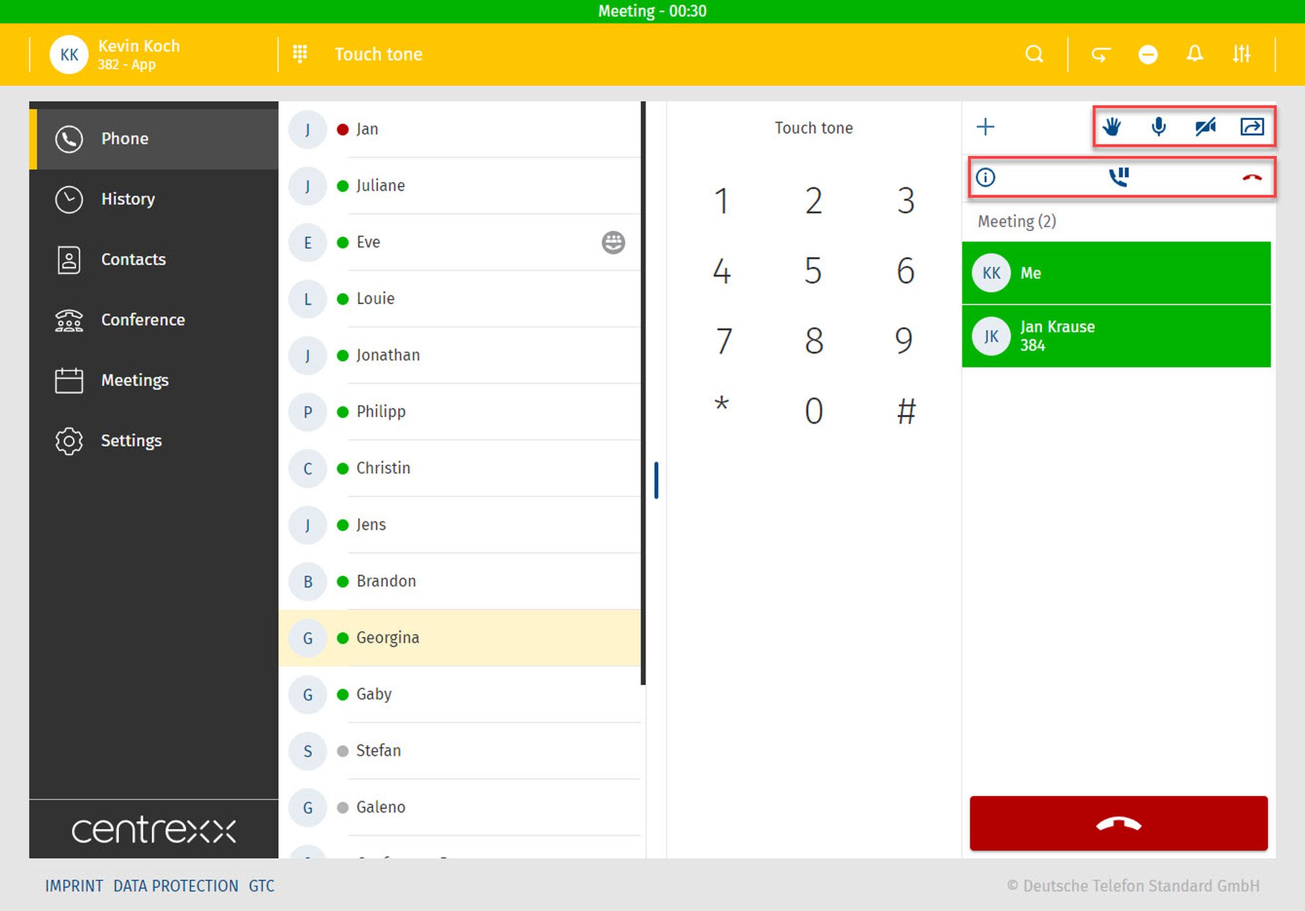Toggle do not disturb icon

1148,54
